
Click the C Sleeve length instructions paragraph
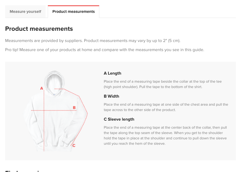165,135
